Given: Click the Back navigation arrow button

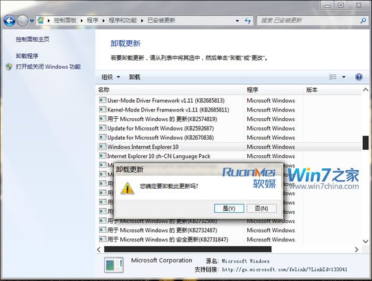Looking at the screenshot, I should point(9,20).
